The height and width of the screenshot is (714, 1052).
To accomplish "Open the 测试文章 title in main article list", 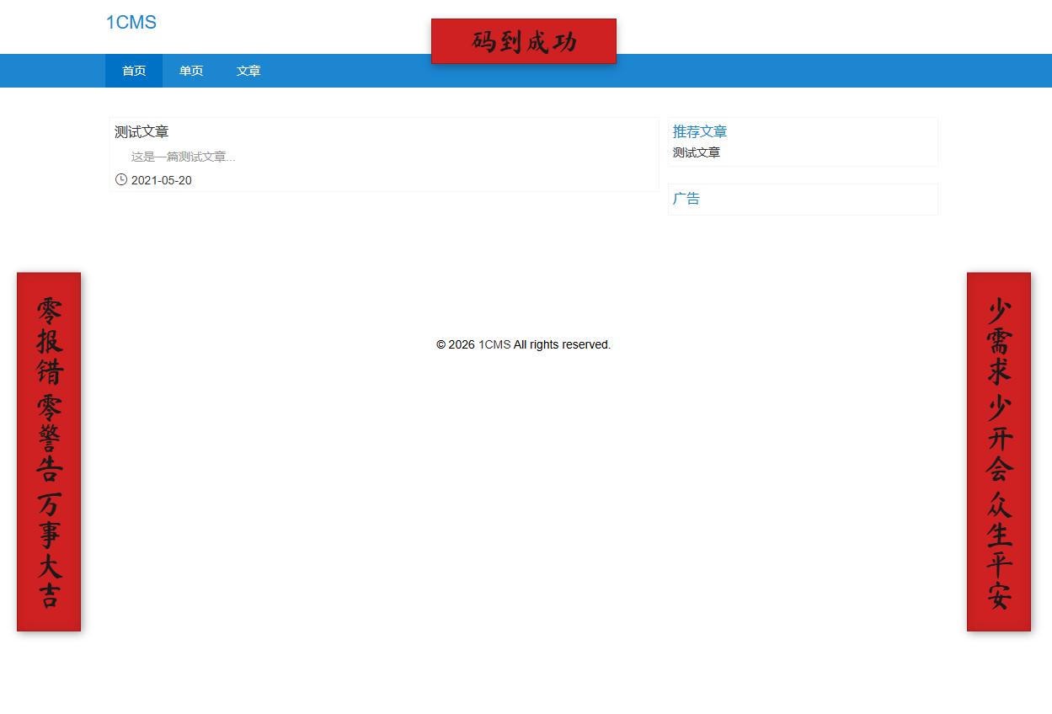I will pos(142,132).
